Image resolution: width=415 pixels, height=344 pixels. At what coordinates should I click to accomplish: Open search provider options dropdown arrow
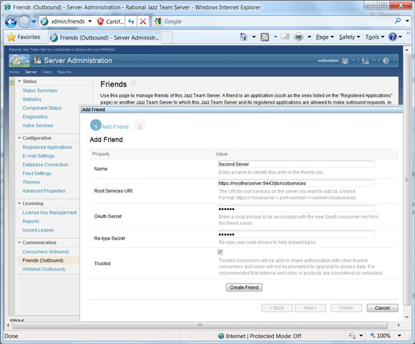click(x=407, y=21)
